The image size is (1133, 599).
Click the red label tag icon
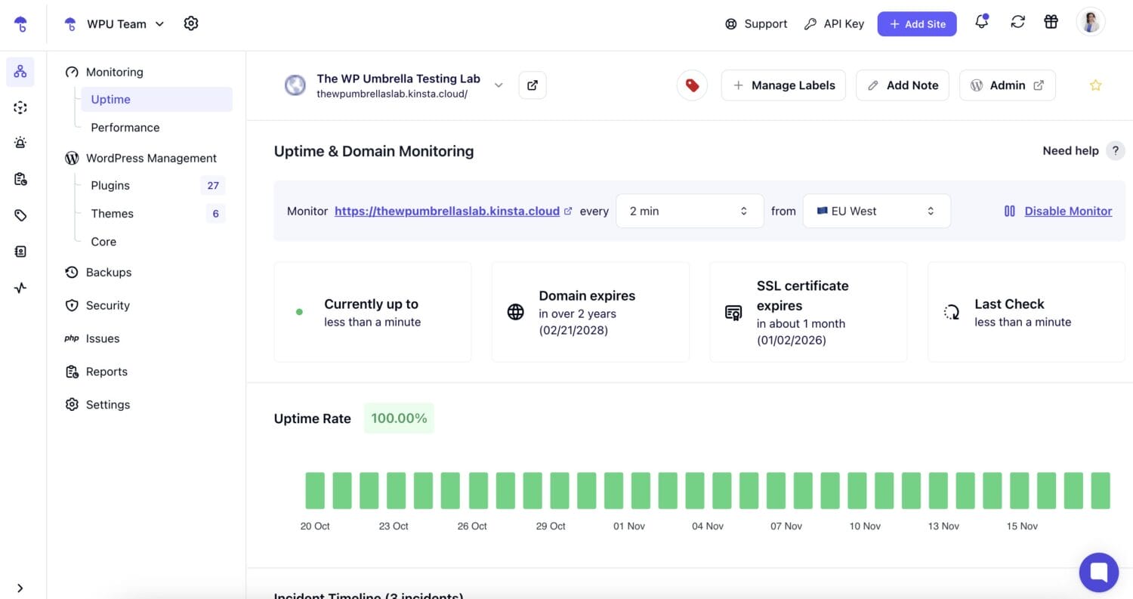click(692, 85)
